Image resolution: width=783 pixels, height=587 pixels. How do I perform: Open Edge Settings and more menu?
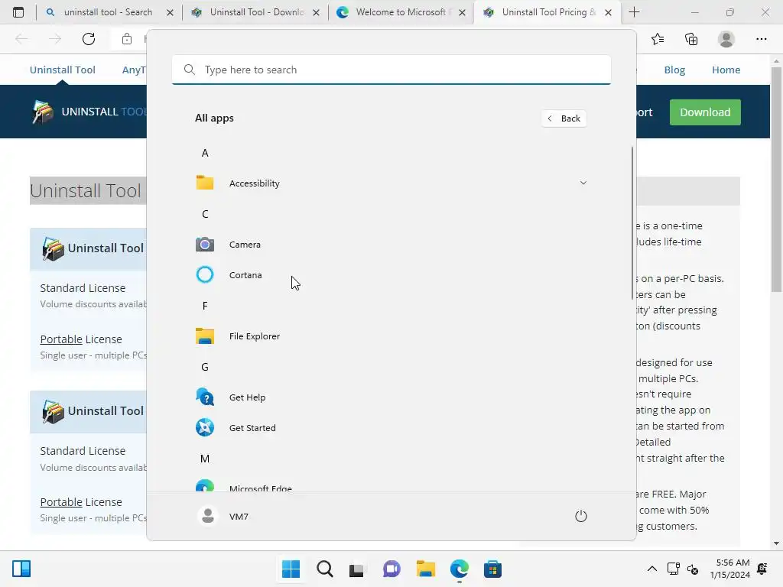pos(761,39)
